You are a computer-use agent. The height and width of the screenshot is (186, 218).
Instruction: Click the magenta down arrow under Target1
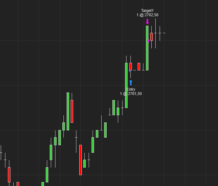(x=147, y=21)
